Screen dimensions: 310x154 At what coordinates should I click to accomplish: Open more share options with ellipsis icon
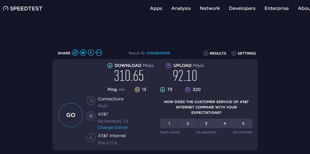click(x=99, y=53)
